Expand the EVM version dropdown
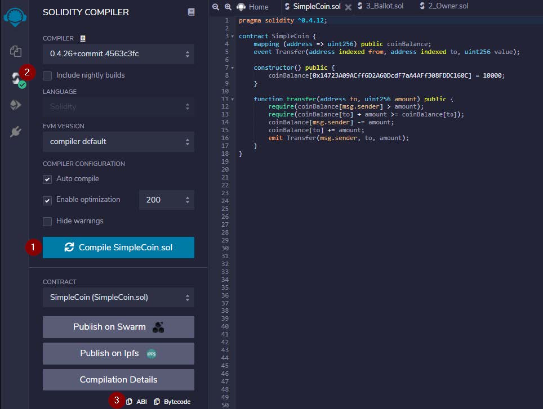This screenshot has width=543, height=409. pyautogui.click(x=118, y=142)
